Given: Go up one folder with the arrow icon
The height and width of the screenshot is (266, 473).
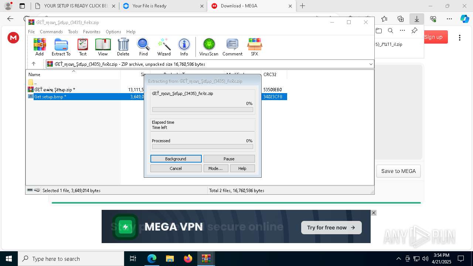Looking at the screenshot, I should [34, 64].
